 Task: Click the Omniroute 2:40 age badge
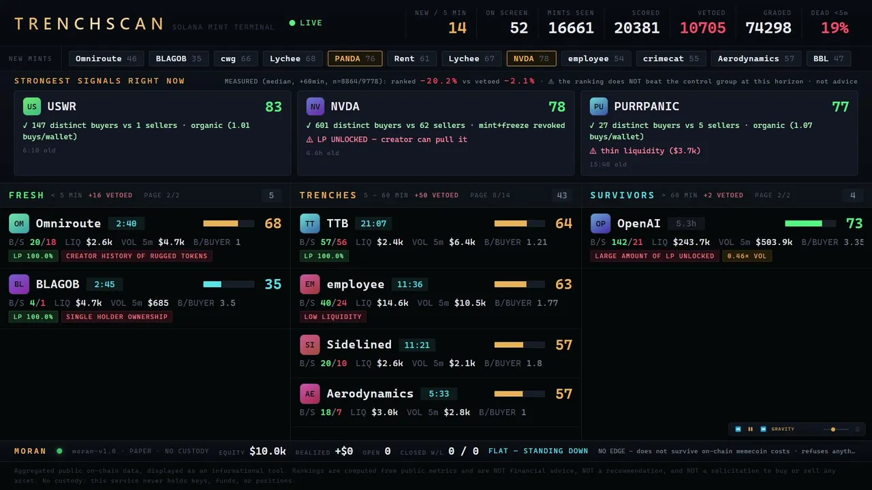point(127,223)
